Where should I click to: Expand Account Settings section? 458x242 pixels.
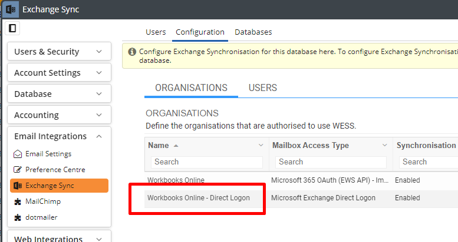tap(59, 72)
